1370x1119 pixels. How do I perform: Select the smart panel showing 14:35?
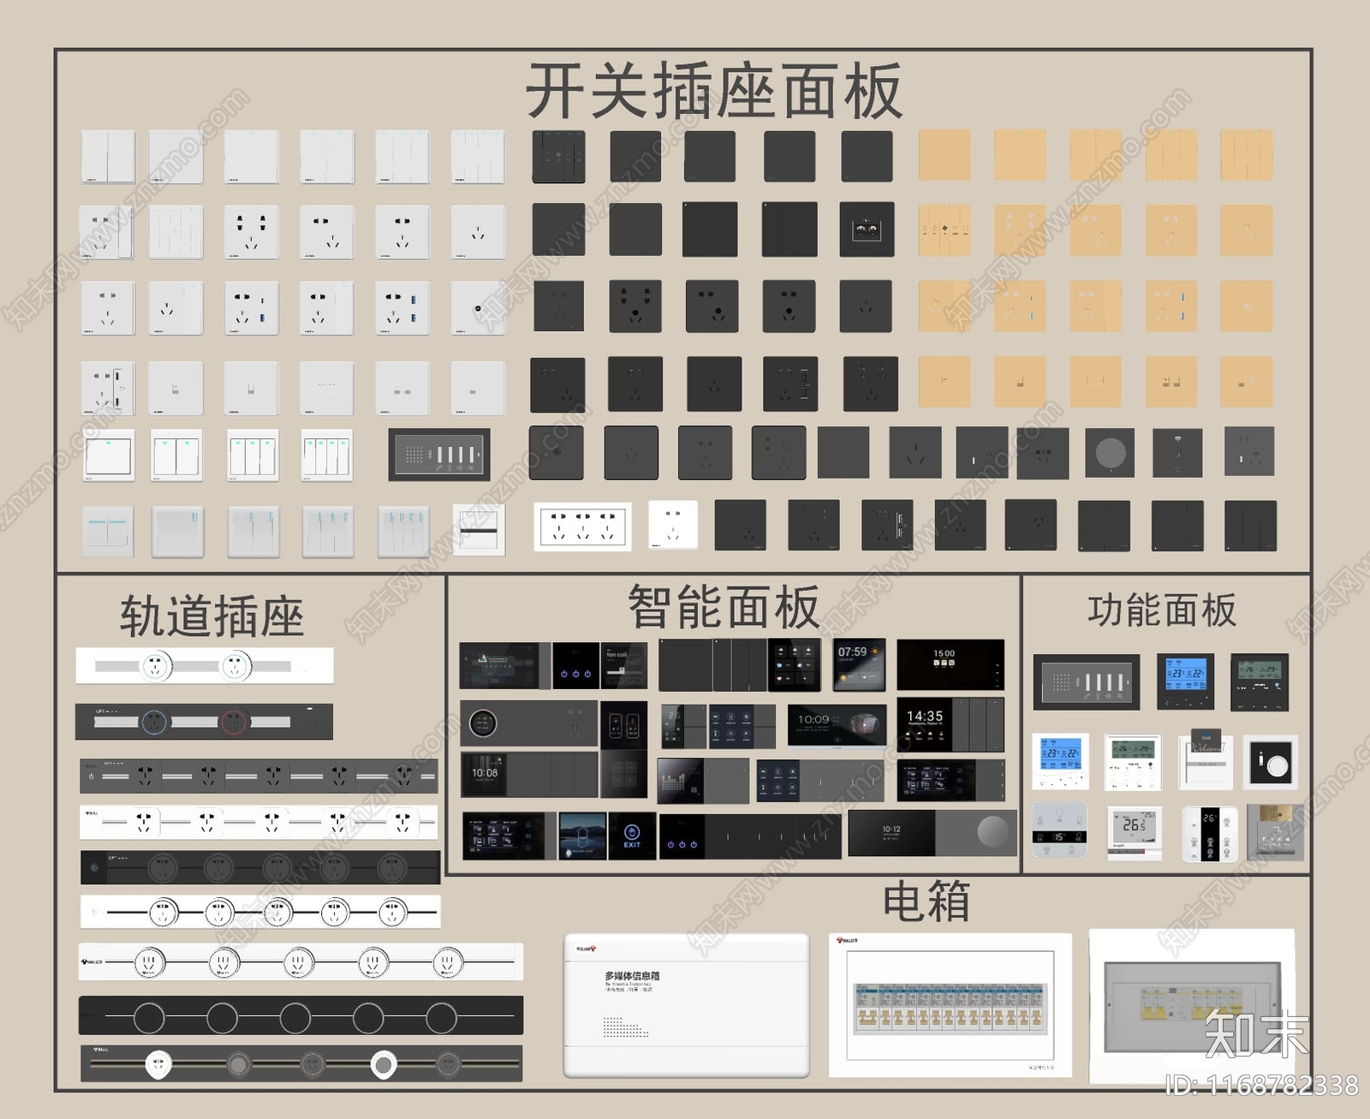point(950,724)
